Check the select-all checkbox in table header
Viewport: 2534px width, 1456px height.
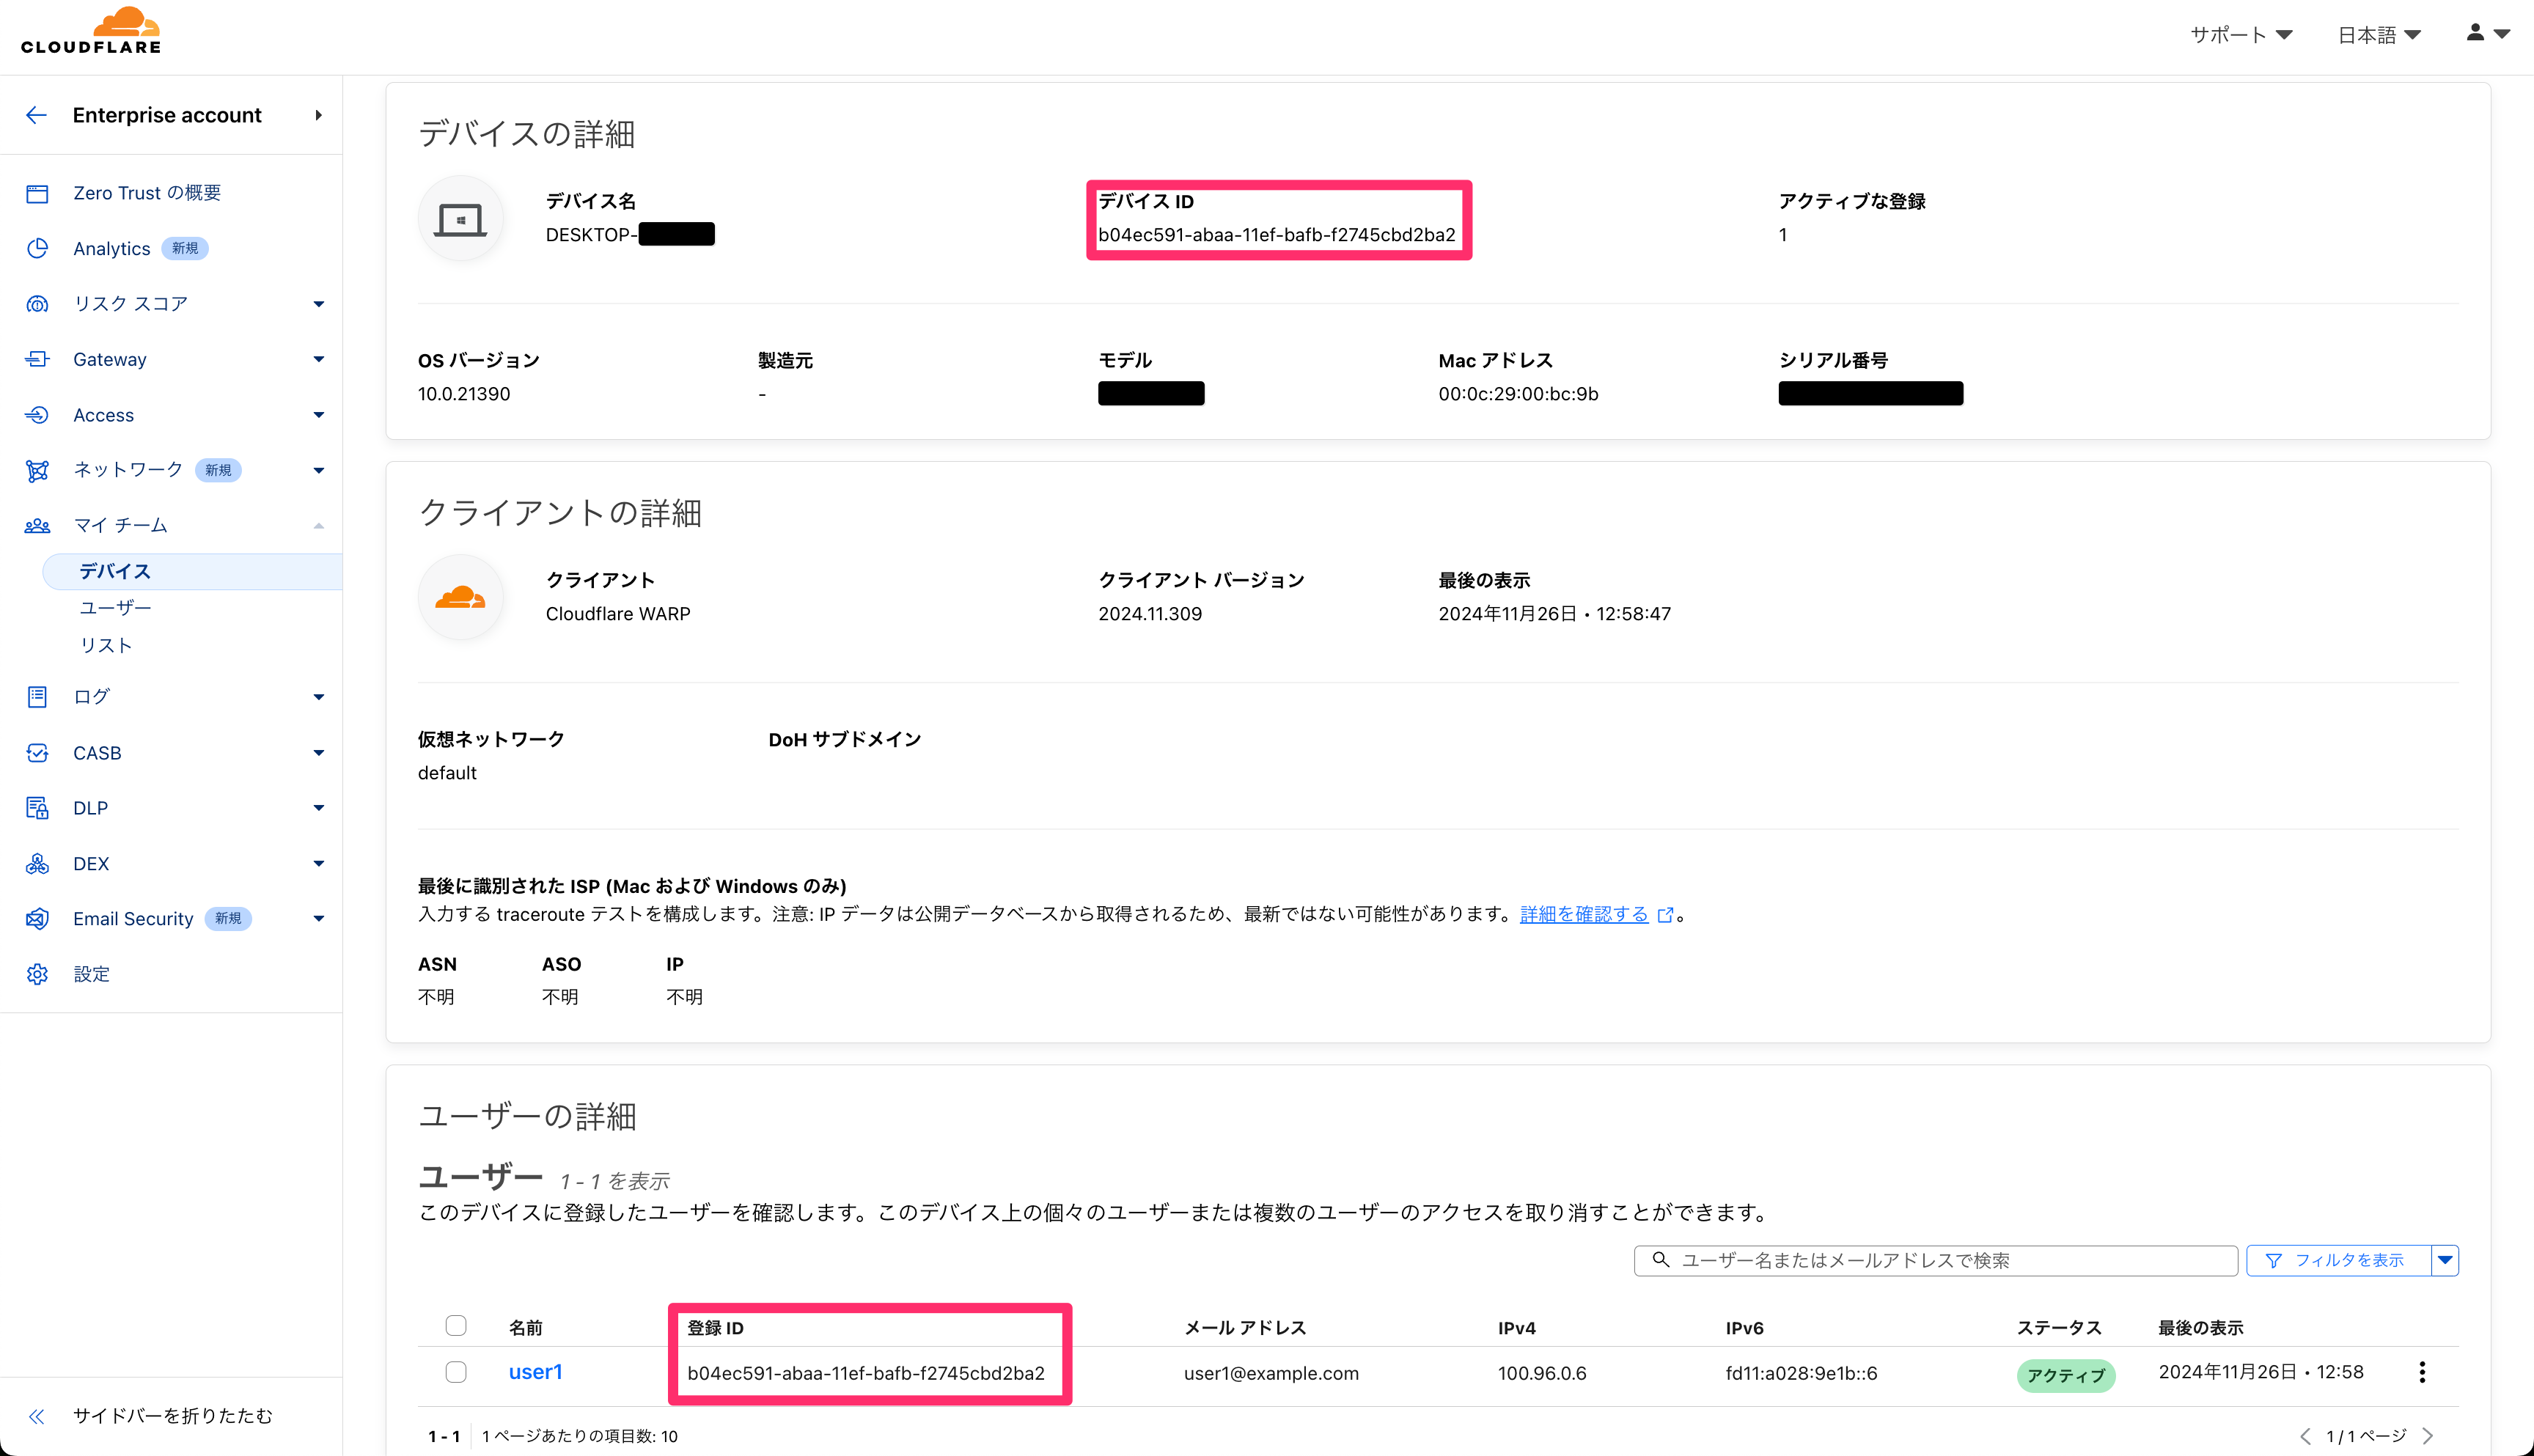456,1326
